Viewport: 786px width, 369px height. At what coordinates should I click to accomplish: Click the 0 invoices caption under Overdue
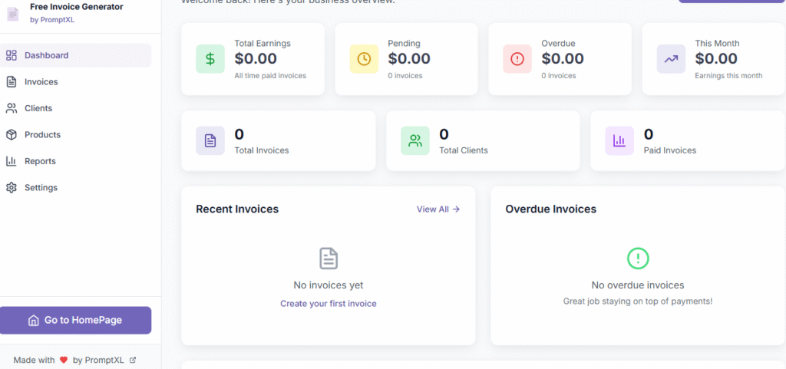tap(559, 76)
